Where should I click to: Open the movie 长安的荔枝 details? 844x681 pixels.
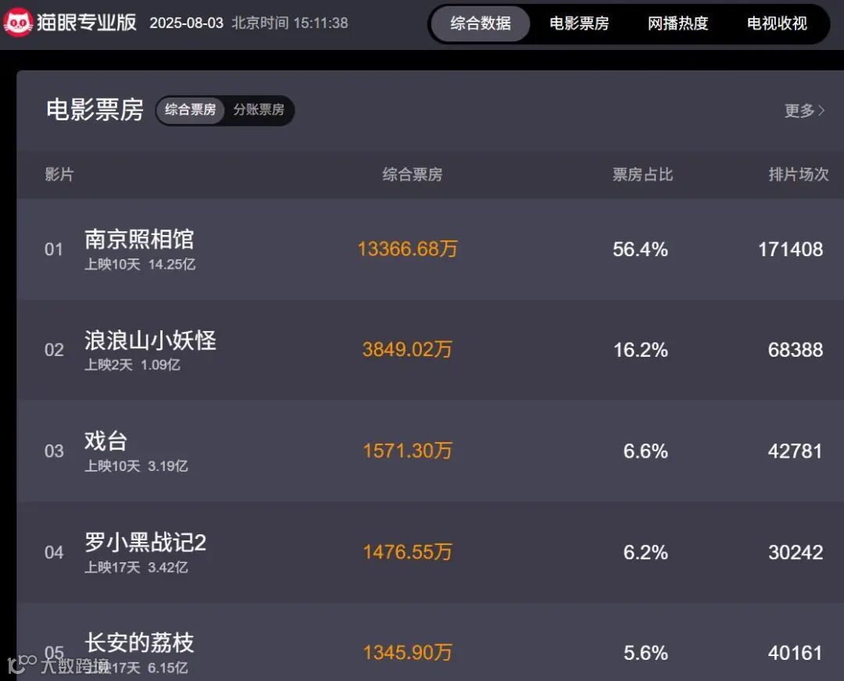(138, 643)
